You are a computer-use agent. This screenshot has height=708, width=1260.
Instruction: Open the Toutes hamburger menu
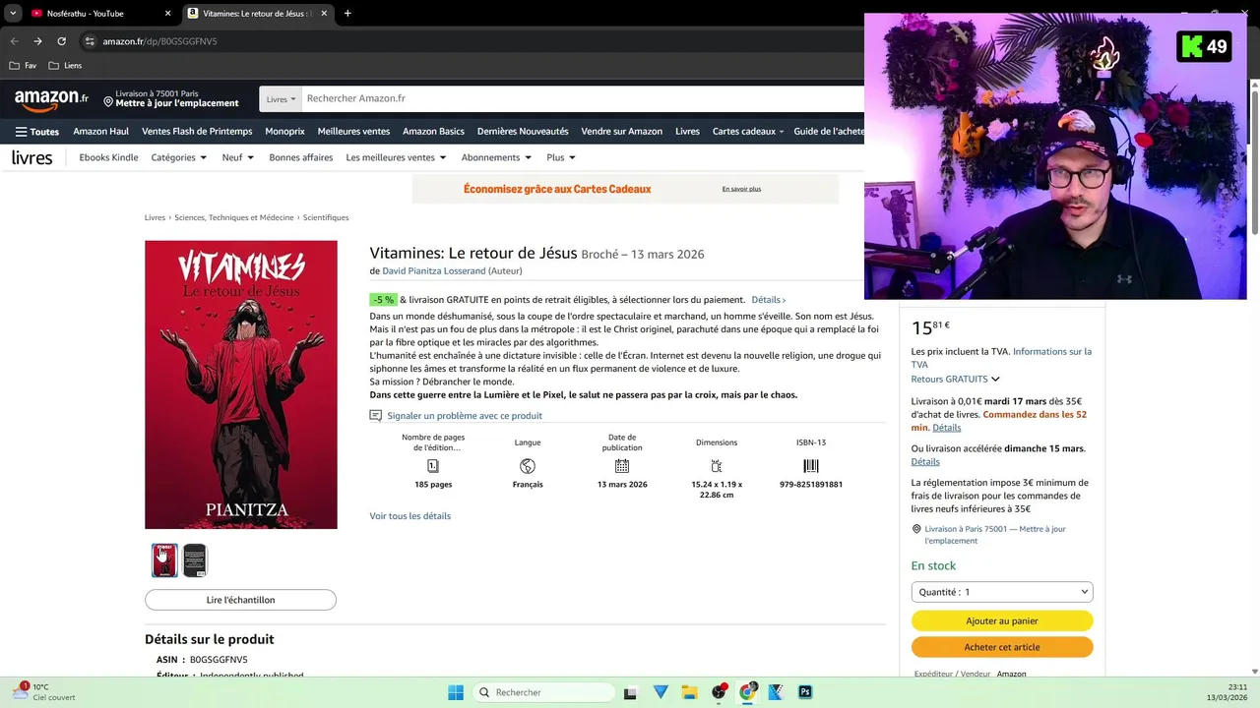(x=37, y=132)
